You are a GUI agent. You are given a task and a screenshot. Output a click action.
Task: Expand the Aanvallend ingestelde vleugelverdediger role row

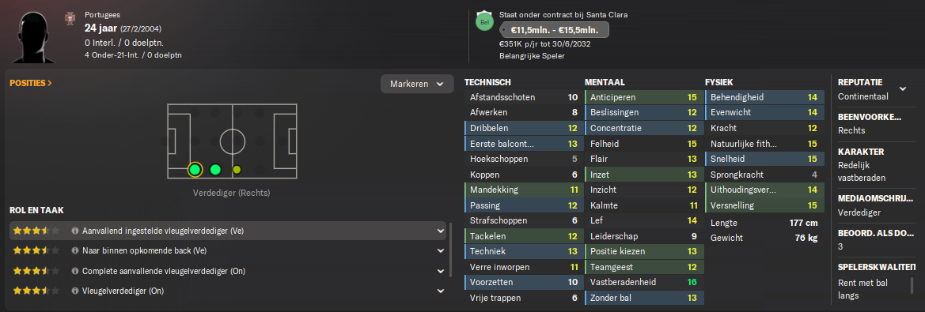pyautogui.click(x=440, y=231)
